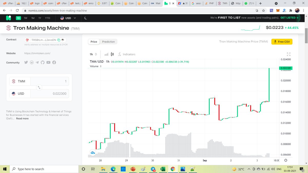Select the 1Y time range
308x173 pixels.
(x=40, y=18)
